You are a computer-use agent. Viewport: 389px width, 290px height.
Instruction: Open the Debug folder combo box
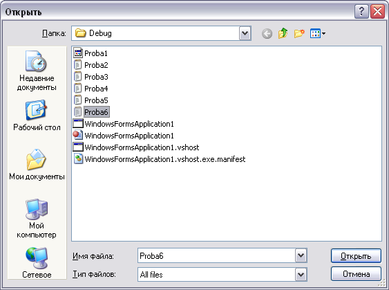161,33
